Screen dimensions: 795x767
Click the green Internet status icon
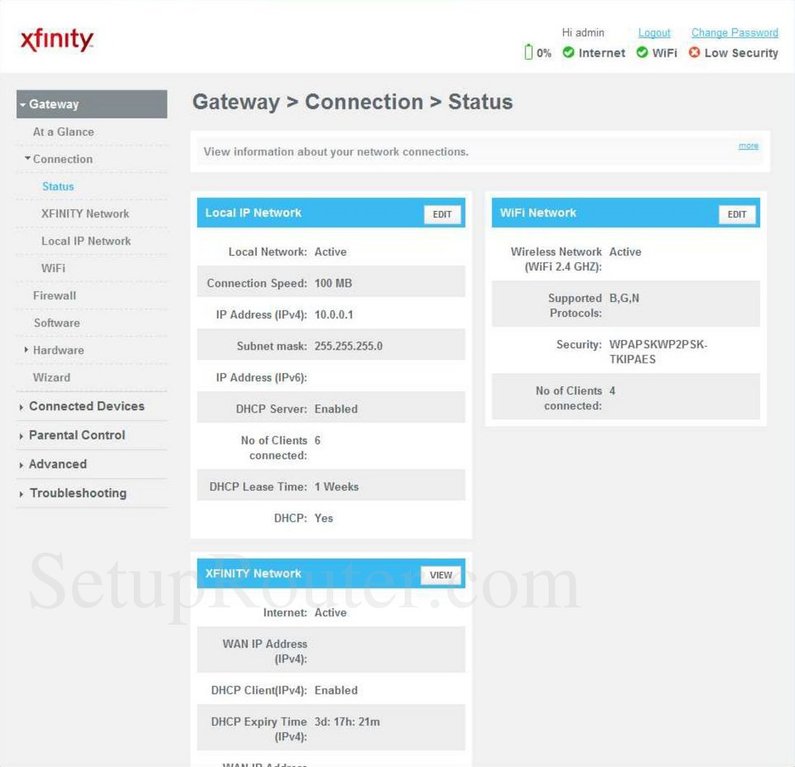569,53
